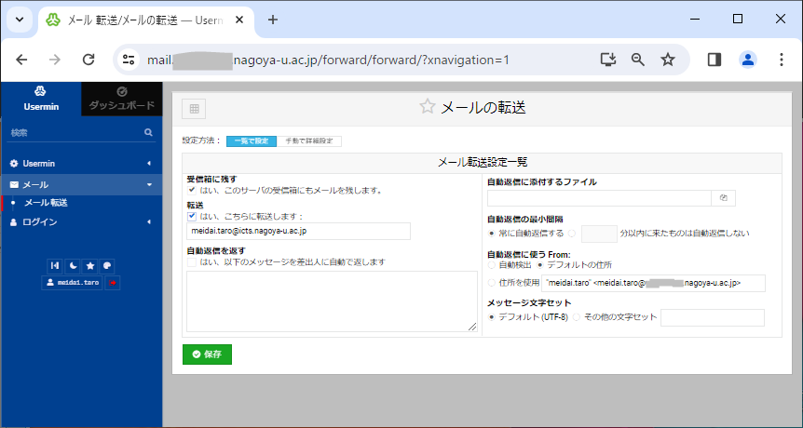Select 常に自動返信する radio button
Screen dimensions: 803x428
492,234
